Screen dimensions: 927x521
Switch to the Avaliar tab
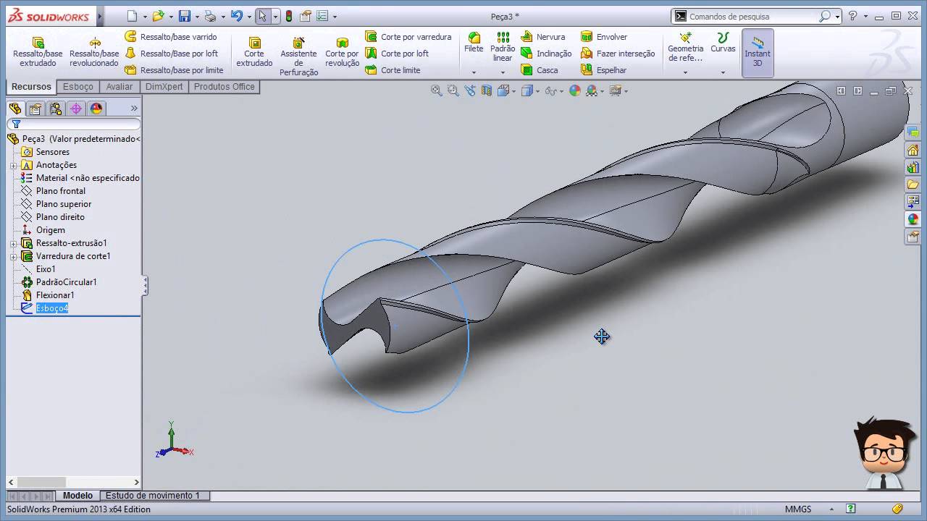coord(119,87)
